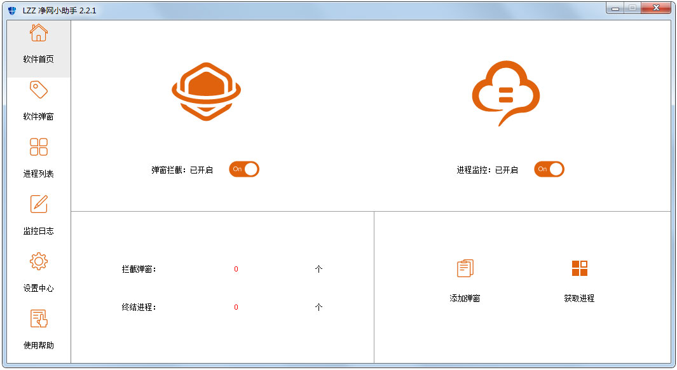Select the 监控日志 label
The height and width of the screenshot is (370, 677).
(x=38, y=231)
